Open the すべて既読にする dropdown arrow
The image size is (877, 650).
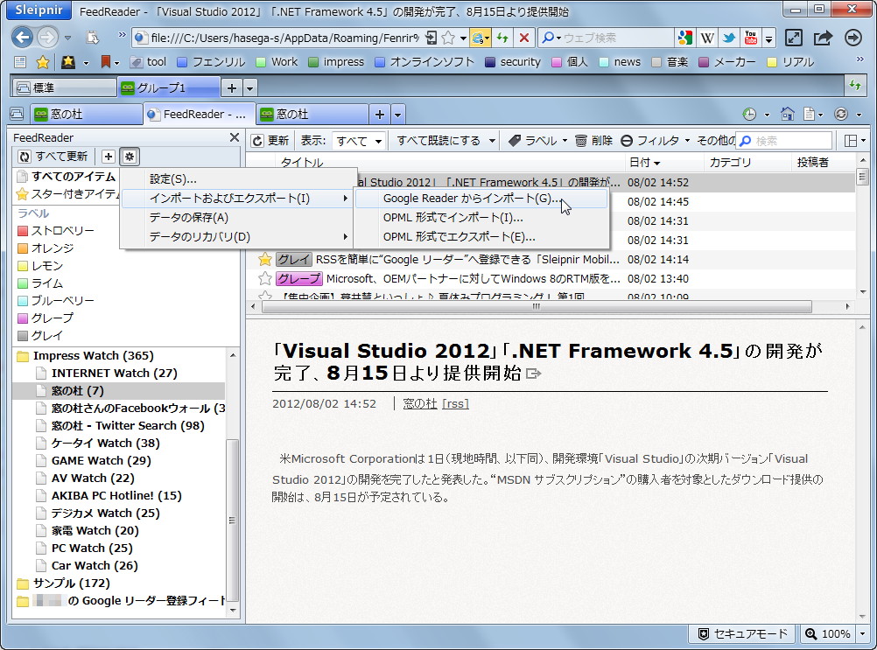point(491,140)
